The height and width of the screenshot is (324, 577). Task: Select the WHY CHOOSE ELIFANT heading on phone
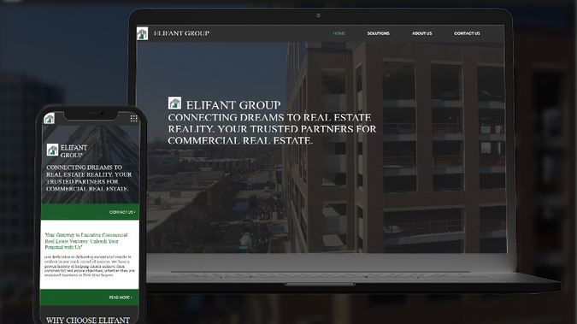click(88, 320)
